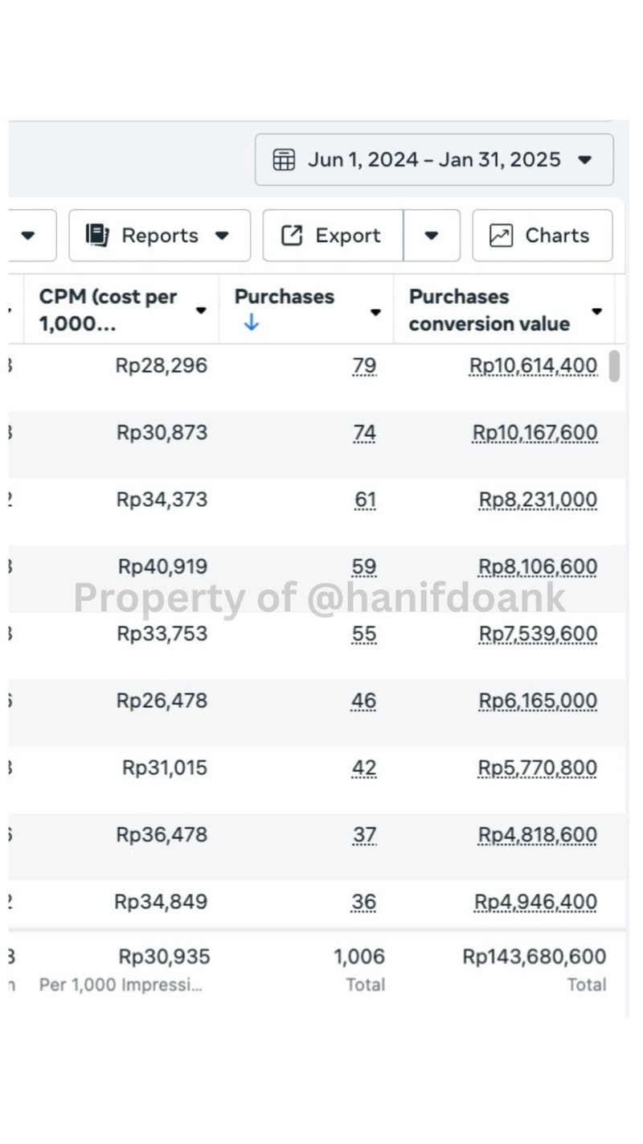643x1144 pixels.
Task: Click the Export arrow icon
Action: pyautogui.click(x=291, y=235)
